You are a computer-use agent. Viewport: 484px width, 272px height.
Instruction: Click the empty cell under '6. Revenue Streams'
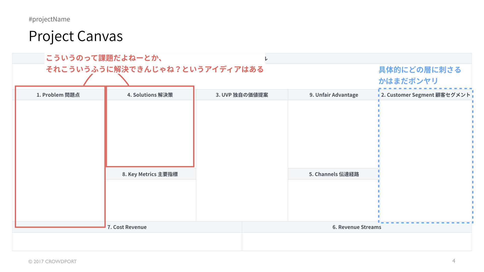pos(357,242)
